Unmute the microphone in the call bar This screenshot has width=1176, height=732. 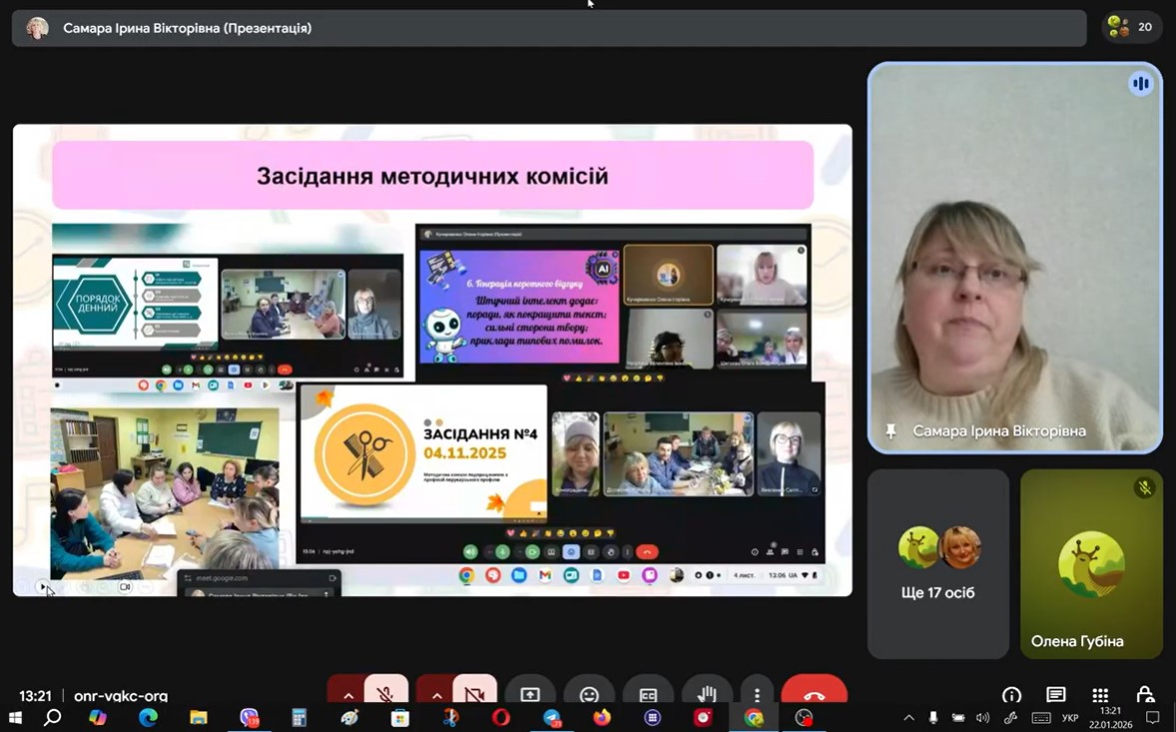(x=385, y=693)
